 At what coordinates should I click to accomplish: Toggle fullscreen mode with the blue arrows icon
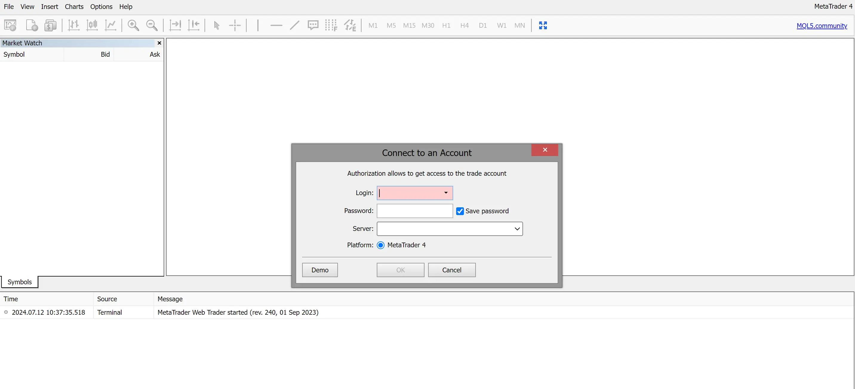(543, 26)
